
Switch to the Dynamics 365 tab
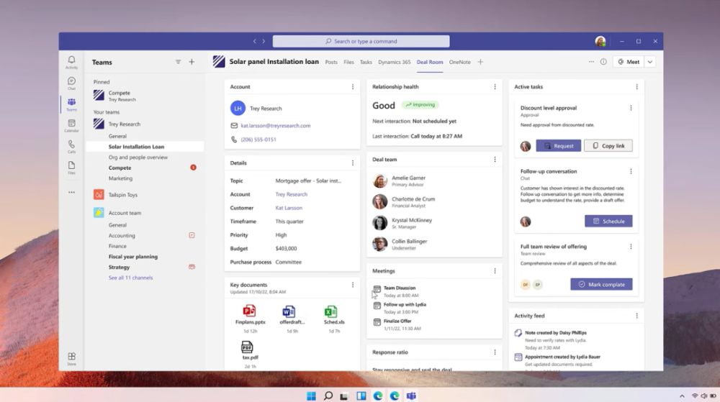[x=394, y=63]
